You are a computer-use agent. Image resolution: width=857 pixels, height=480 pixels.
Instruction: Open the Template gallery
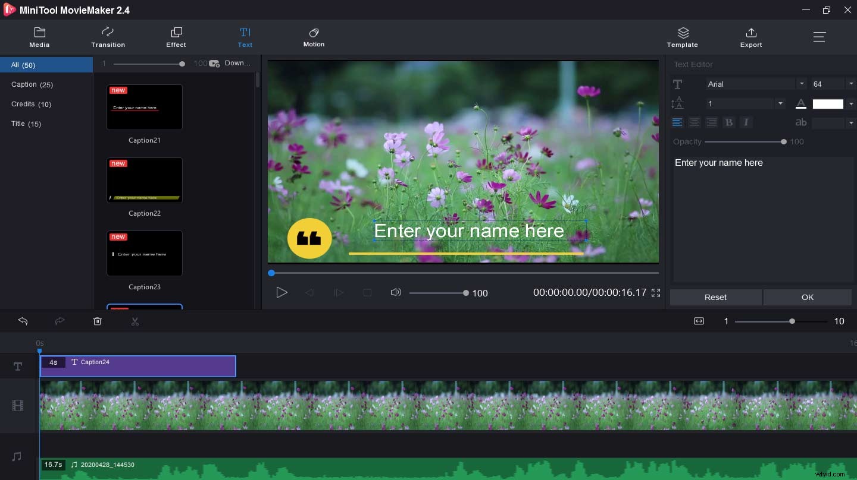682,37
